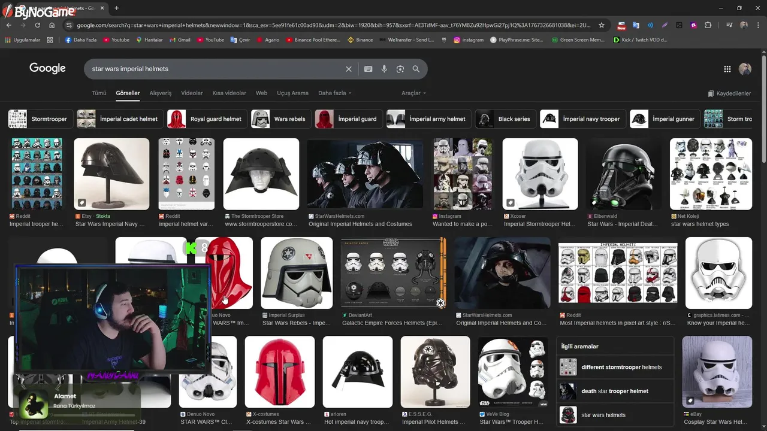
Task: Expand the Araçlar tools dropdown
Action: (413, 93)
